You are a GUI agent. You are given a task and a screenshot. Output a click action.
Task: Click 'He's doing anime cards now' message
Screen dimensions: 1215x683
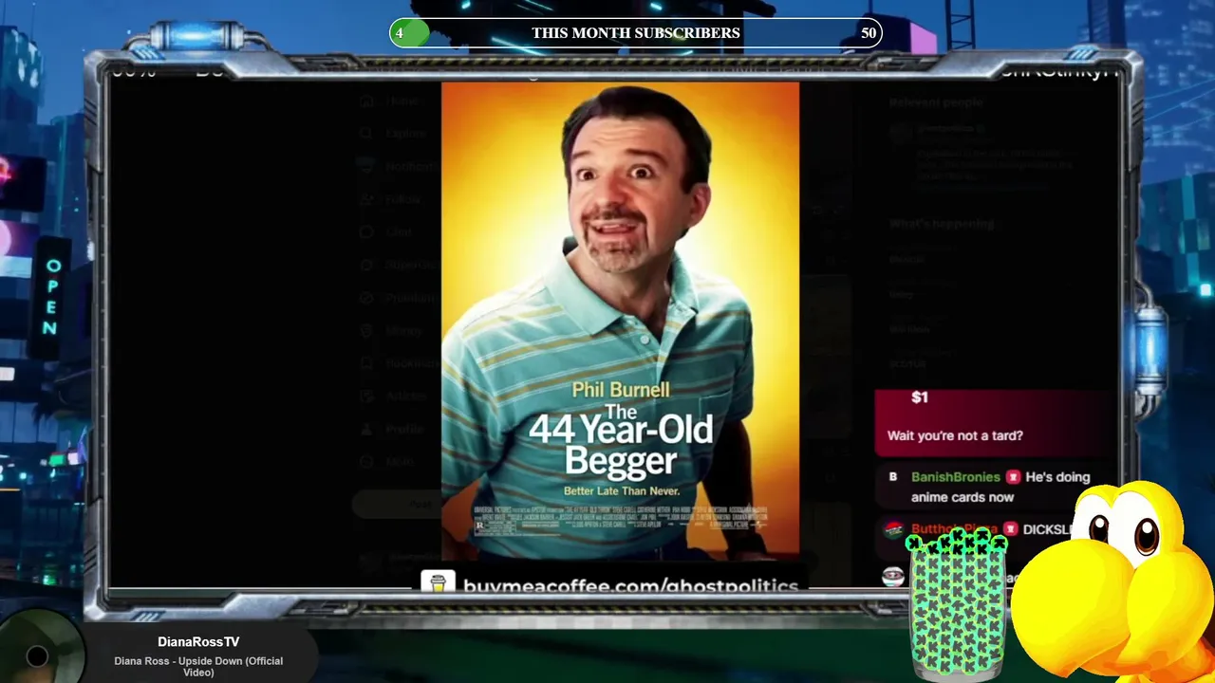[1000, 488]
